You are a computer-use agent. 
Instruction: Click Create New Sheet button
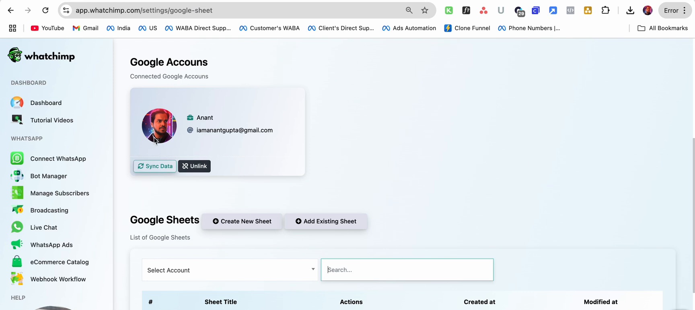coord(242,221)
